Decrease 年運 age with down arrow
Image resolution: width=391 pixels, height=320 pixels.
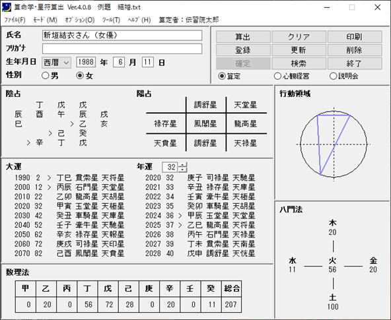tap(182, 170)
